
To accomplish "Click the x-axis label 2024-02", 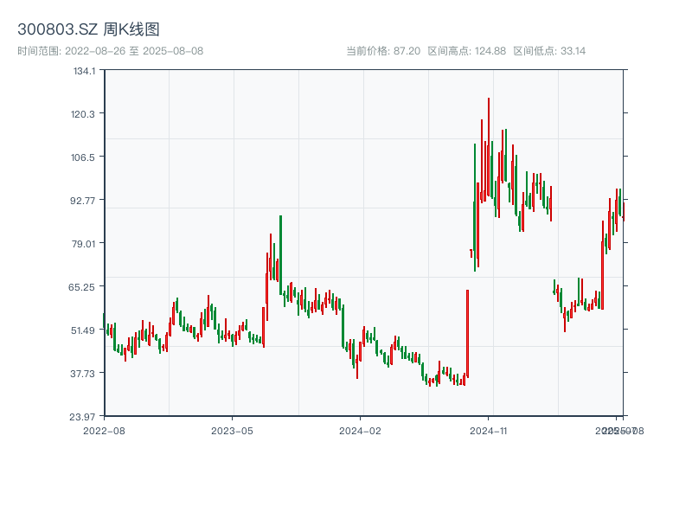I will [360, 431].
